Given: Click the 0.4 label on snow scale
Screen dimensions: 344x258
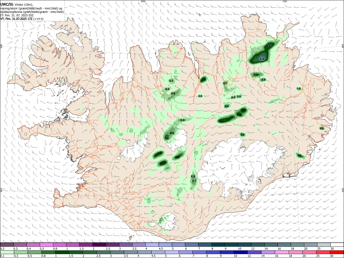Looking at the screenshot, I should click(x=29, y=249).
